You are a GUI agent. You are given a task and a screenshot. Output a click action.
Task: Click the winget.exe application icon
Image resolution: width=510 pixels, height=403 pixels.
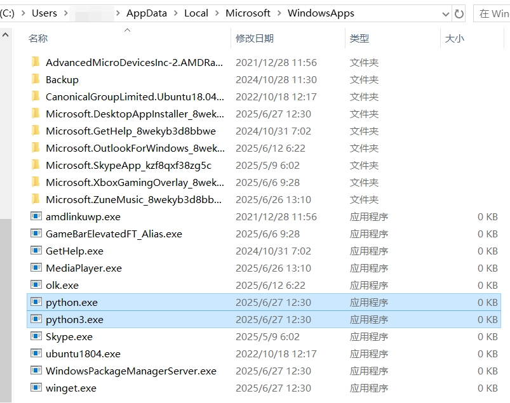(36, 387)
